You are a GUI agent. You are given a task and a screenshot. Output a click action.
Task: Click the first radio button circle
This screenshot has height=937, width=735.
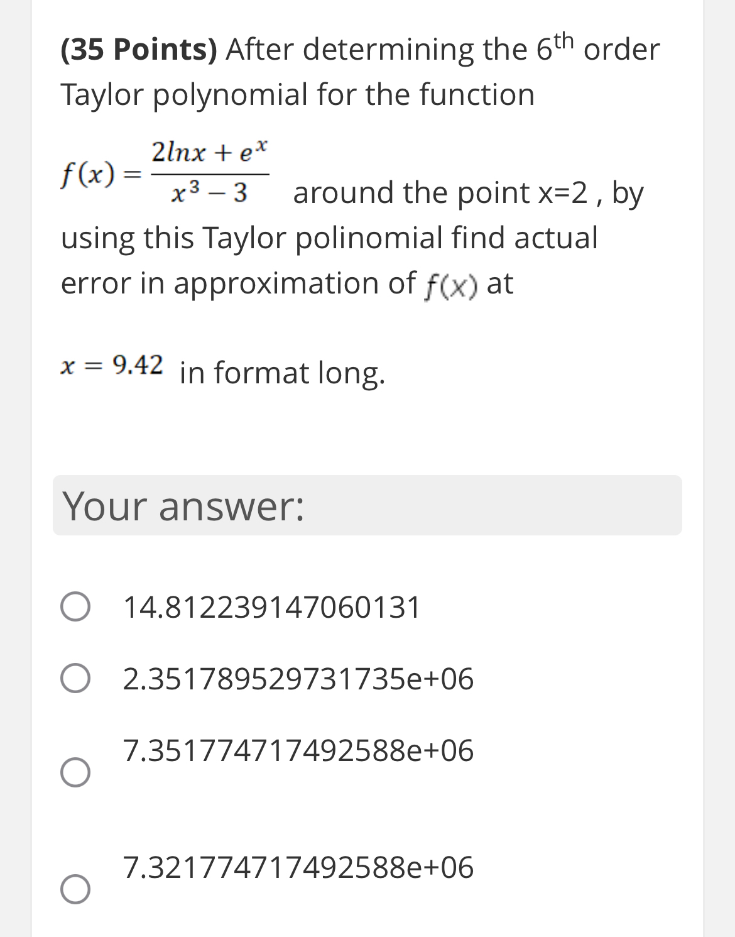point(75,606)
